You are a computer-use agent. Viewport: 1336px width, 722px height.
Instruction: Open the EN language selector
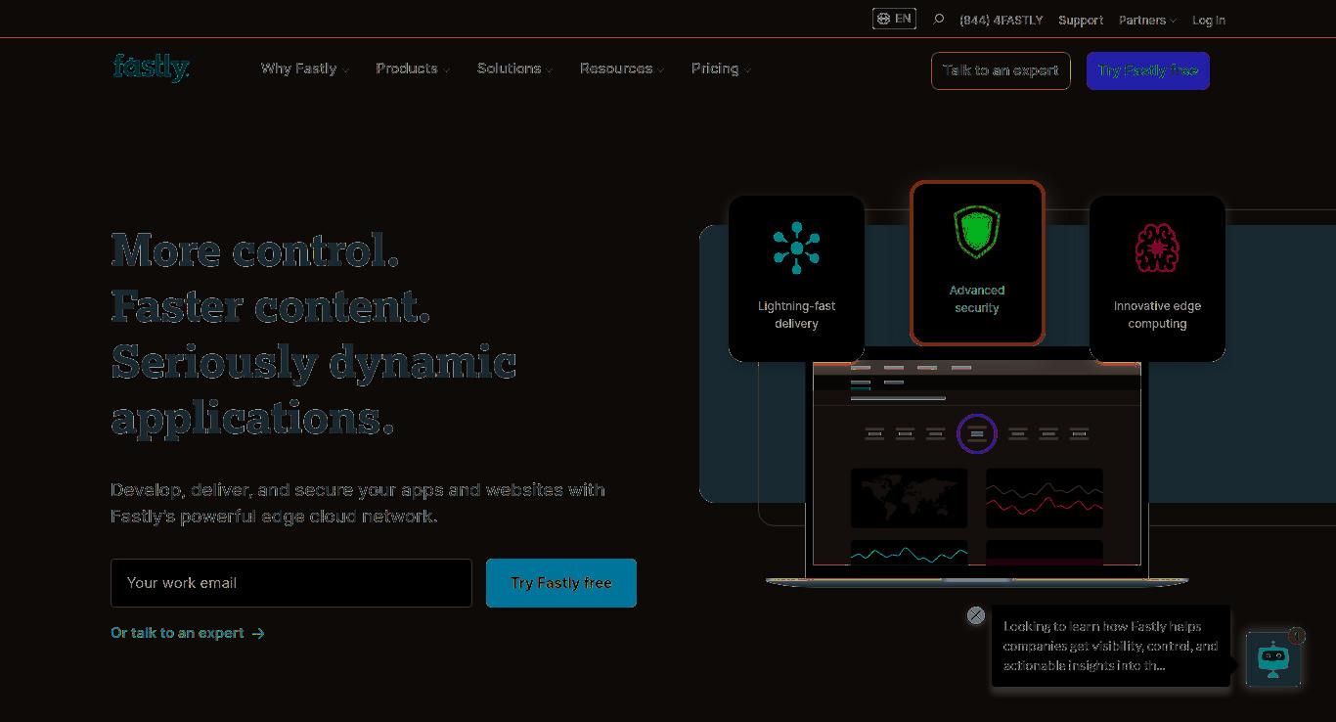894,19
